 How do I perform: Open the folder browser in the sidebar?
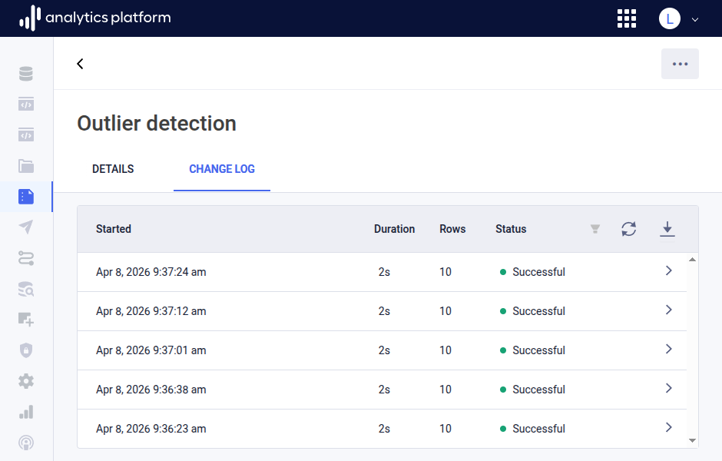(x=26, y=166)
